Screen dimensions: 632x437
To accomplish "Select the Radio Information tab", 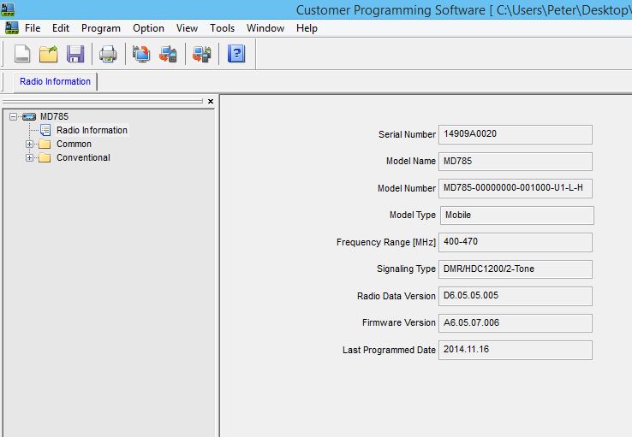I will 55,81.
